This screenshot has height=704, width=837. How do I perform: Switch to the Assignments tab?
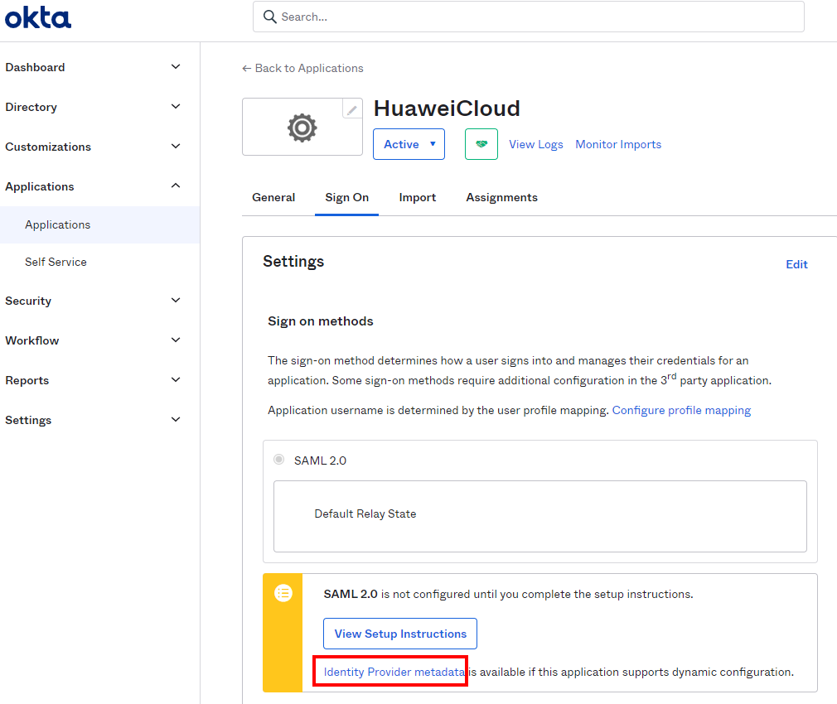[501, 197]
